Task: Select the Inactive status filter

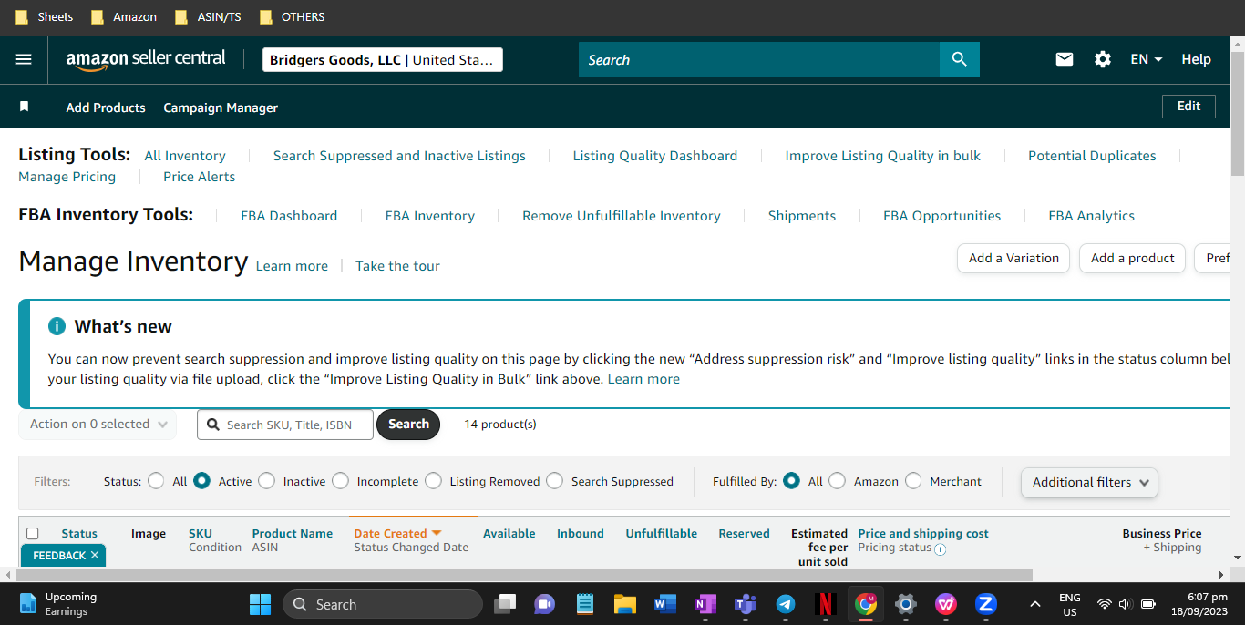Action: 266,480
